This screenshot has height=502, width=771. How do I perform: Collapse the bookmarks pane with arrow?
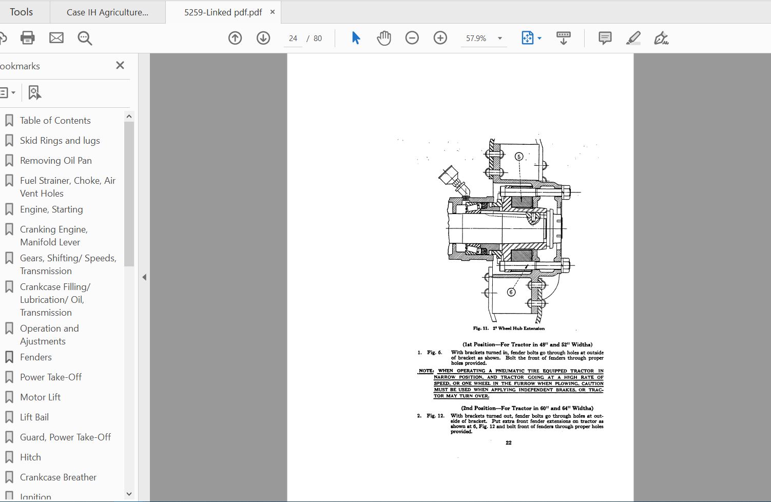coord(144,277)
